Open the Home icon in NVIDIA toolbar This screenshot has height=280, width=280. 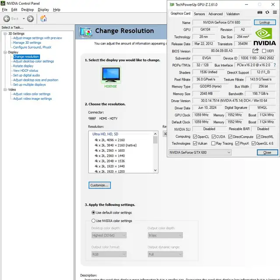coord(43,18)
